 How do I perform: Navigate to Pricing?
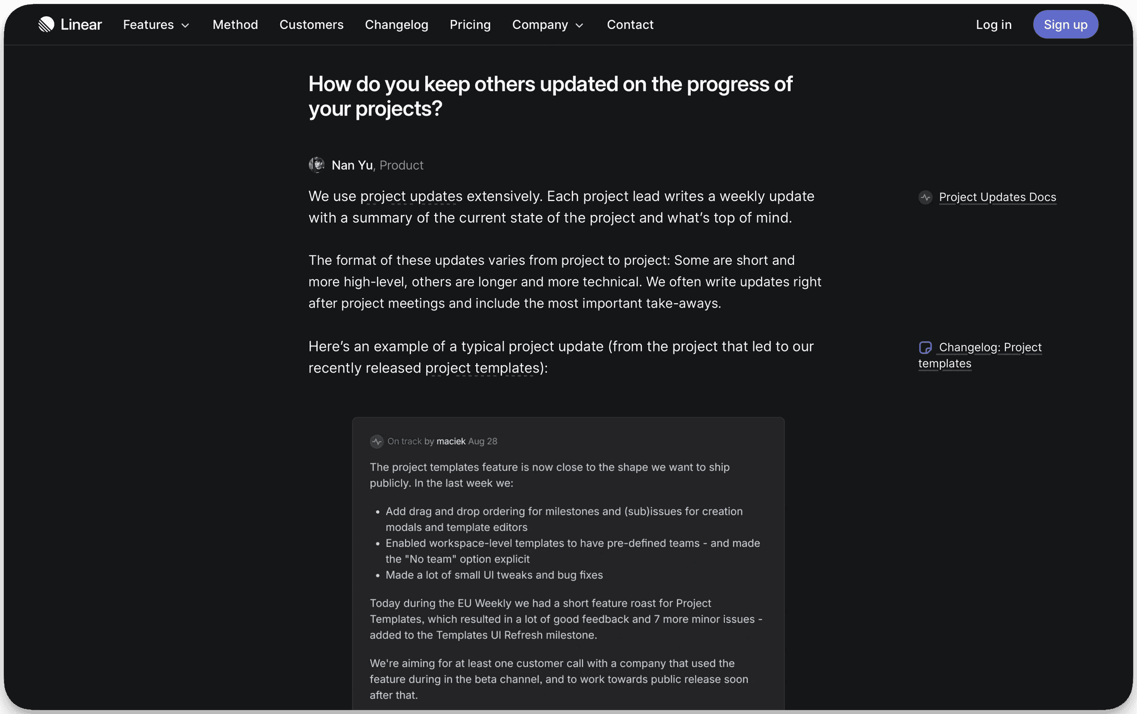[x=470, y=24]
